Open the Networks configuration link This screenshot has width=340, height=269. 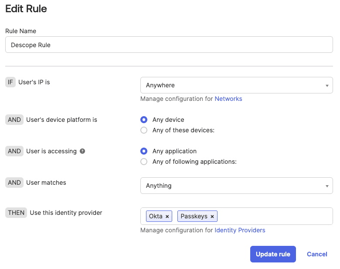228,99
